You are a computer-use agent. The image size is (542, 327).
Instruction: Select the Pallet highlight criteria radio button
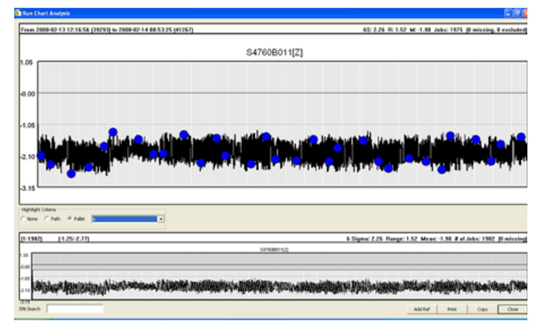click(x=70, y=219)
